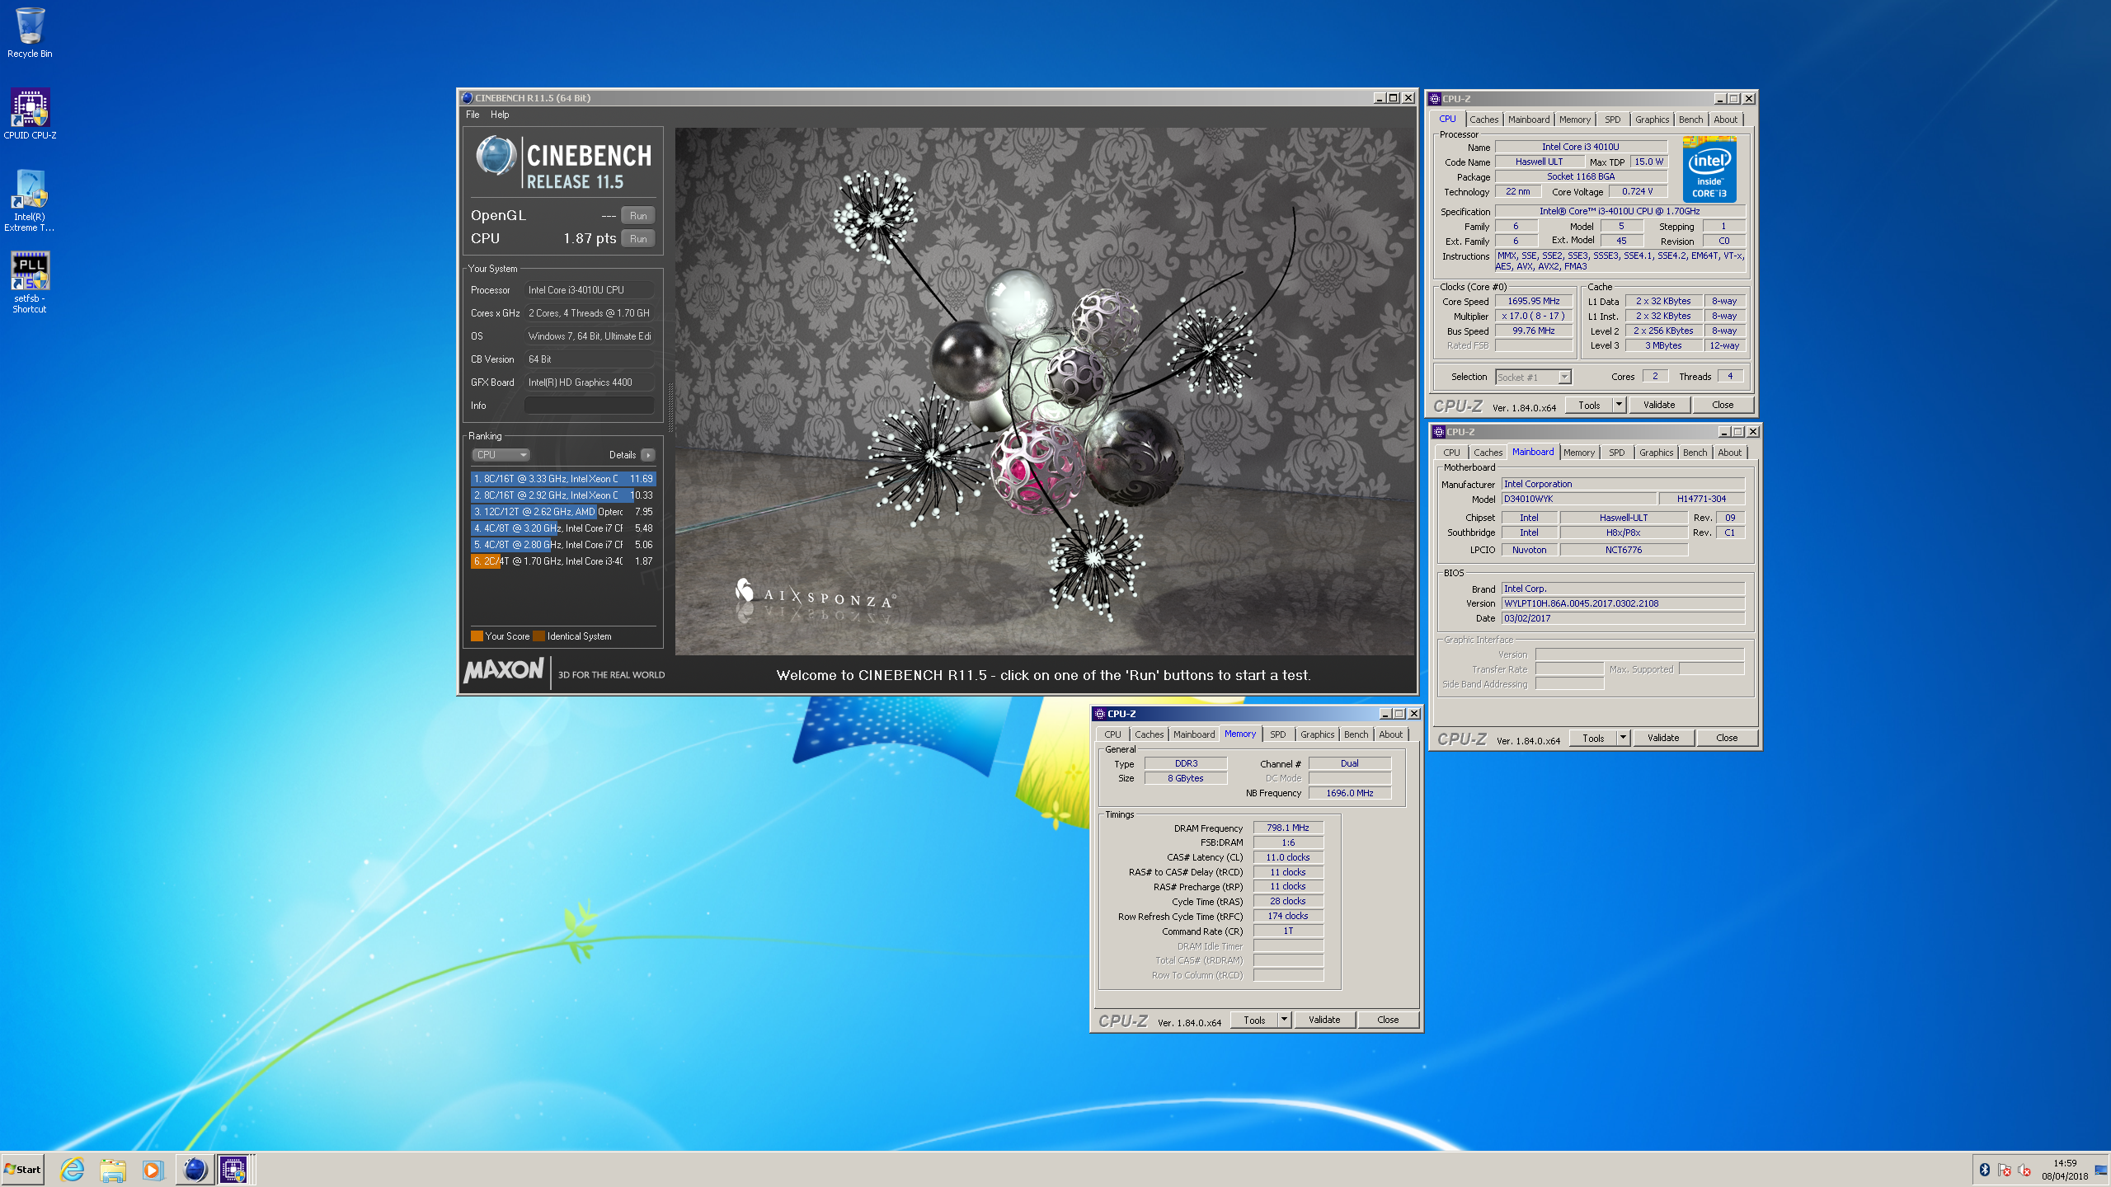Select ranking entry 3 AMD Opteron 7.95
This screenshot has width=2111, height=1187.
[563, 512]
